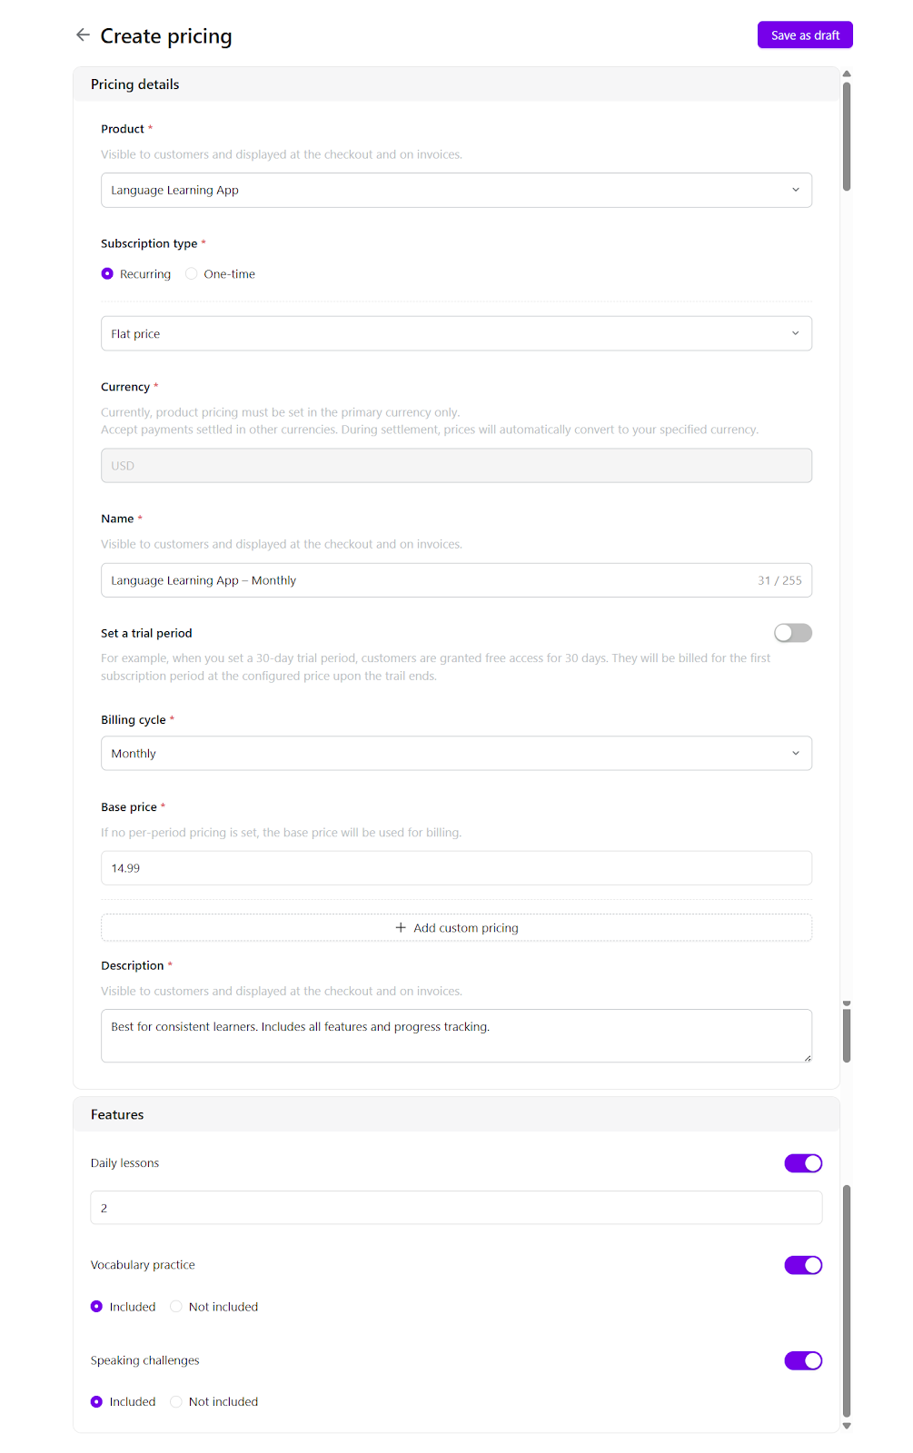Select Recurring subscription type
The width and height of the screenshot is (913, 1453).
tap(107, 274)
